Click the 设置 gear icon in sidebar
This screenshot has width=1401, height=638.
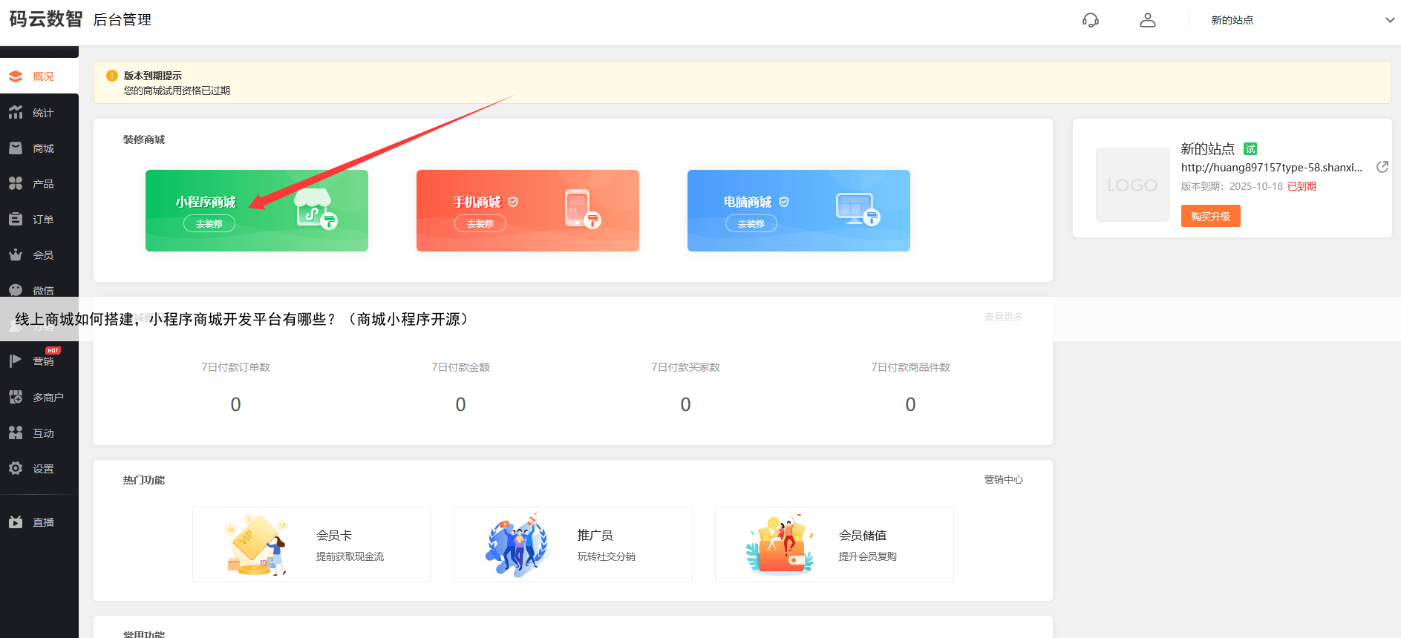coord(16,469)
